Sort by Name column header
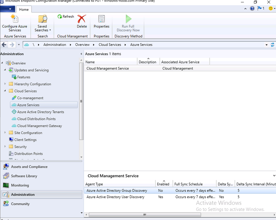The width and height of the screenshot is (276, 220). pyautogui.click(x=111, y=62)
